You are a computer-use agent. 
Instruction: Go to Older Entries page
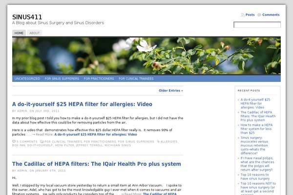tap(171, 90)
